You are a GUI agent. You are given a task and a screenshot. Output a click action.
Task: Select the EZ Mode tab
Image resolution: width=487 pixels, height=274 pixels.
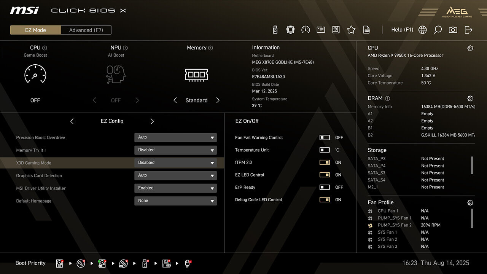(35, 30)
